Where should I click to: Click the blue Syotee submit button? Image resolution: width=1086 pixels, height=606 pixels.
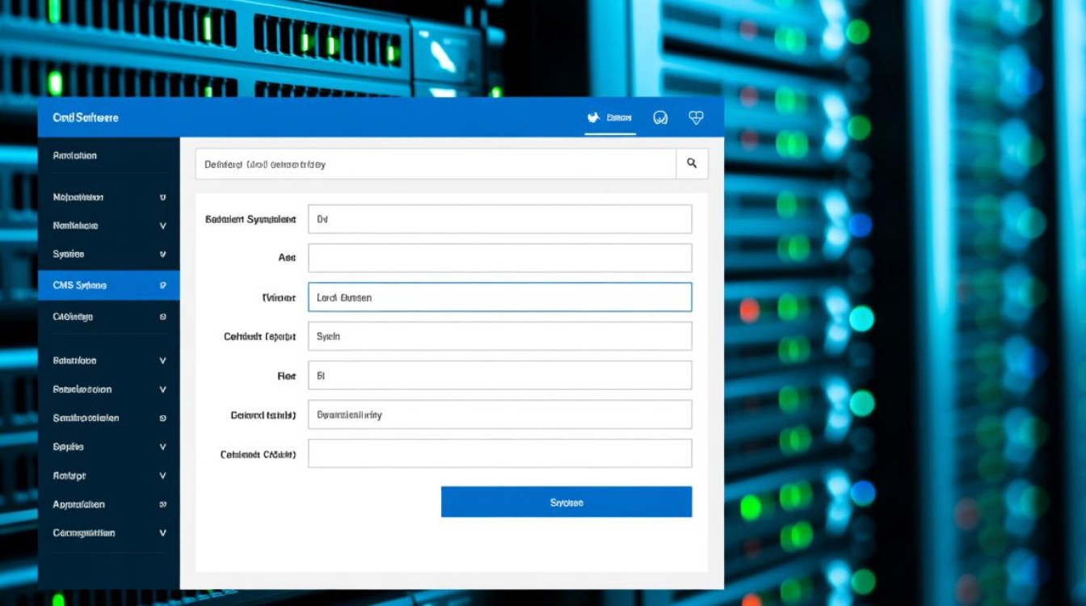coord(566,502)
